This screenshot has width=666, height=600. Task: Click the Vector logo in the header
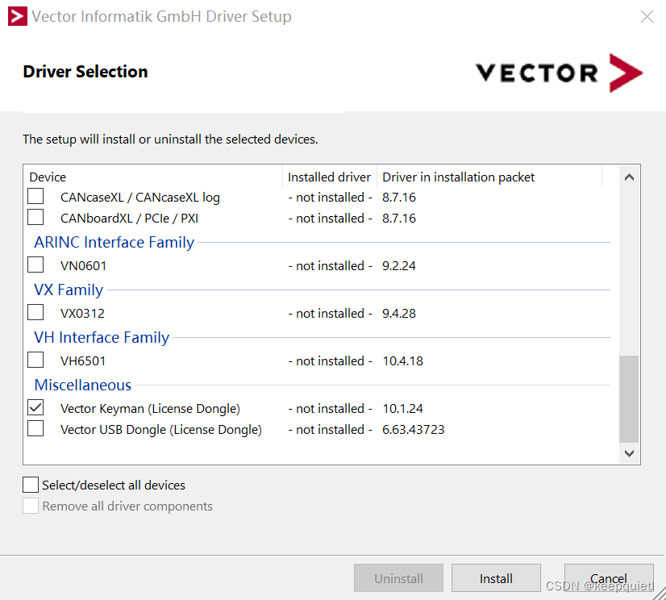(559, 73)
